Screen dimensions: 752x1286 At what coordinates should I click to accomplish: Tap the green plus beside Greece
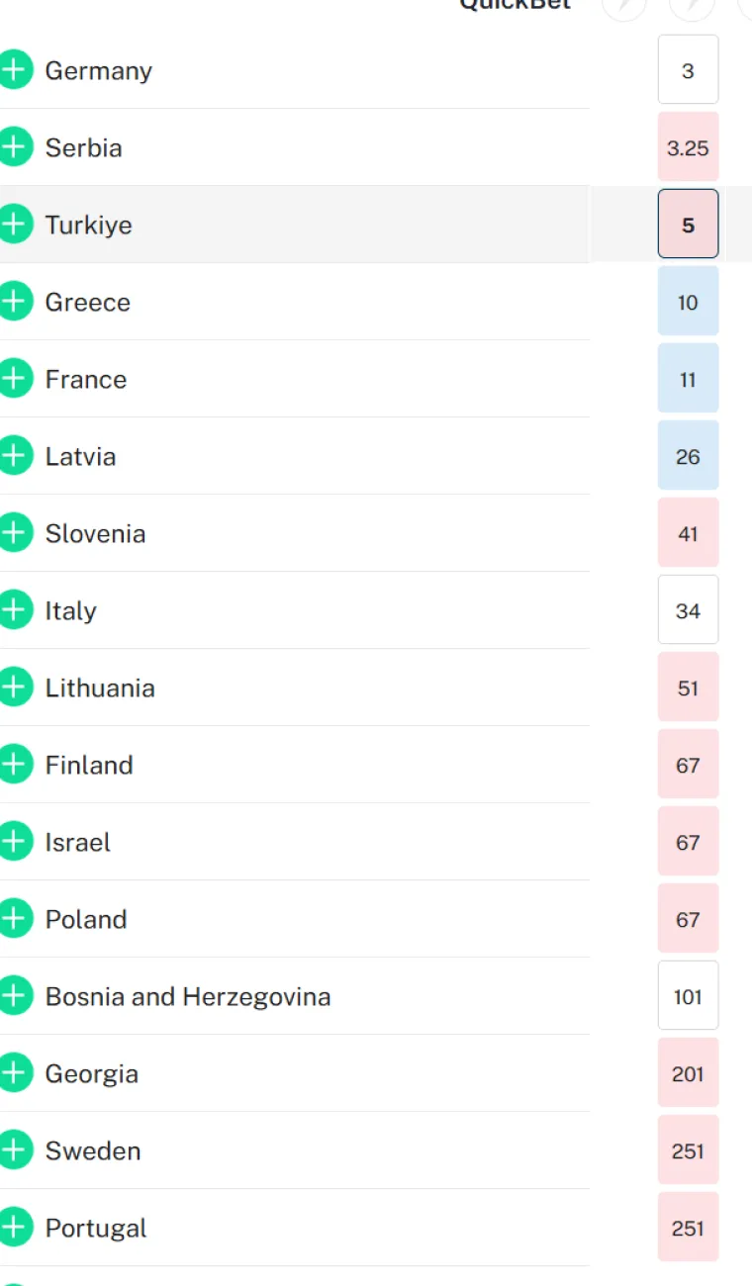[x=16, y=301]
